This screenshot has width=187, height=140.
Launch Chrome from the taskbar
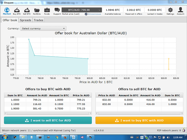click(57, 137)
